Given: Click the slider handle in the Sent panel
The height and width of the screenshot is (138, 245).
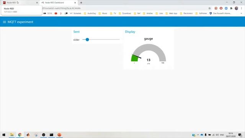Looking at the screenshot, I should click(x=87, y=39).
